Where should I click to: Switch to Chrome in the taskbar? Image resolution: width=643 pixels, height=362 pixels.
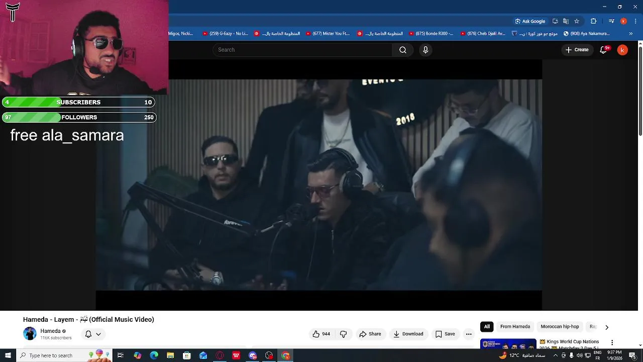coord(286,355)
